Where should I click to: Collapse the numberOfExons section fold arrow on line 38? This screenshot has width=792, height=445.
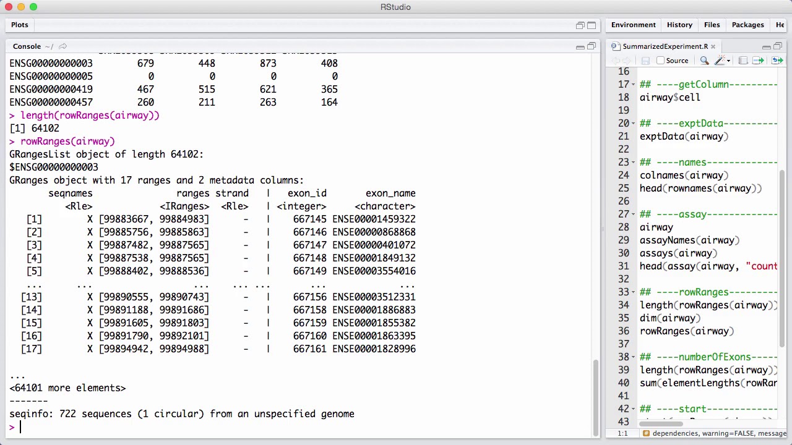click(633, 357)
